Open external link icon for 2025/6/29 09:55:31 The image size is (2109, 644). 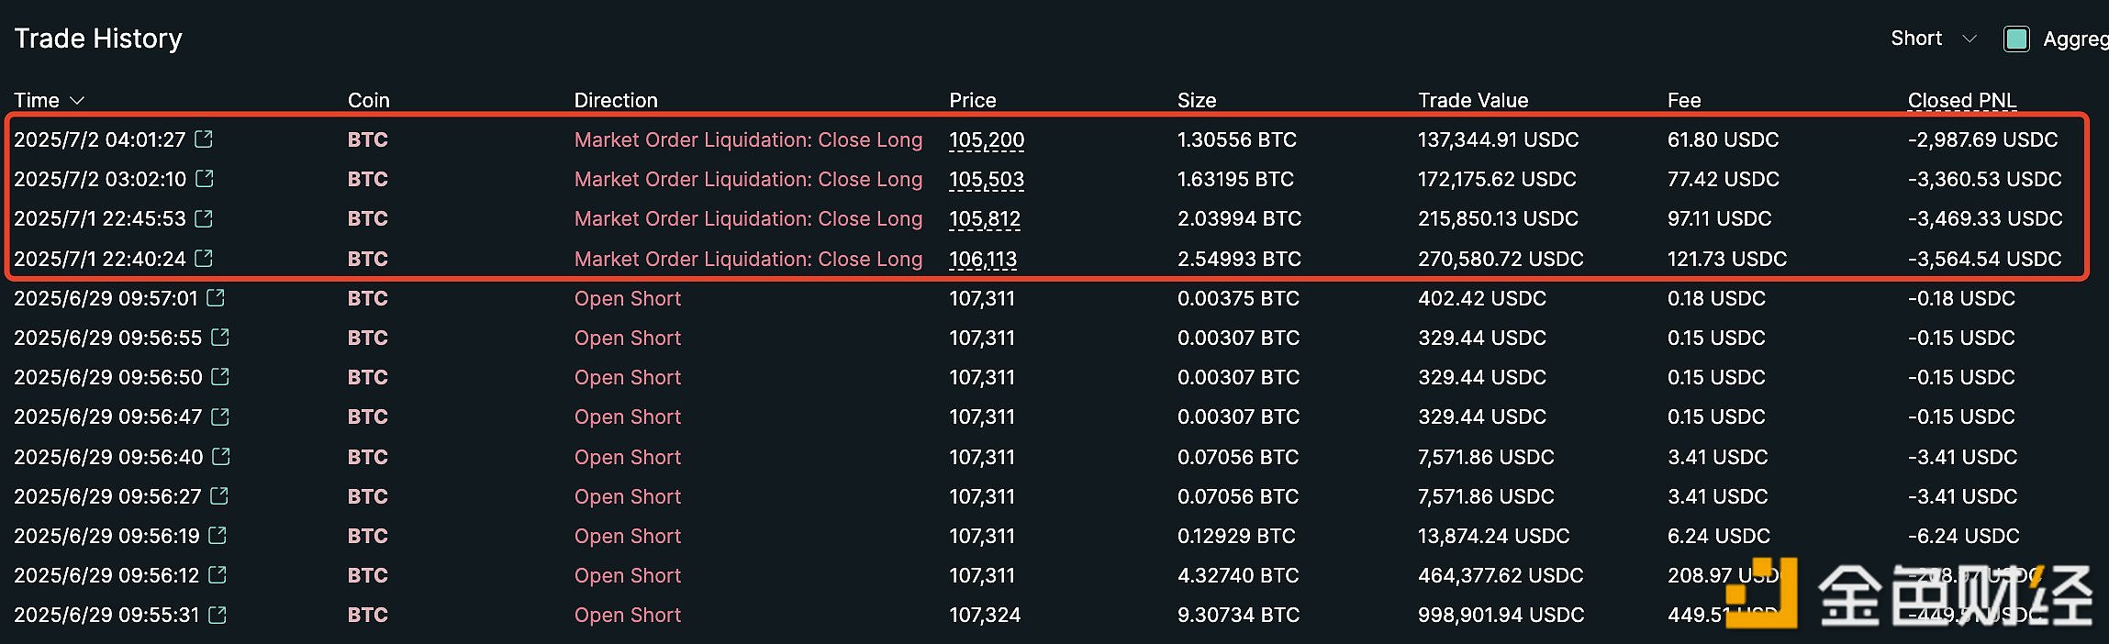(218, 614)
